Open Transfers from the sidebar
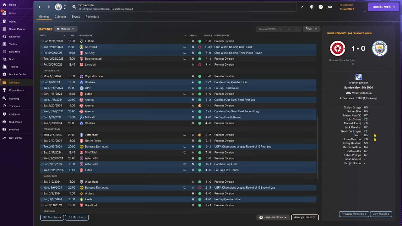Image resolution: width=402 pixels, height=226 pixels. [14, 106]
